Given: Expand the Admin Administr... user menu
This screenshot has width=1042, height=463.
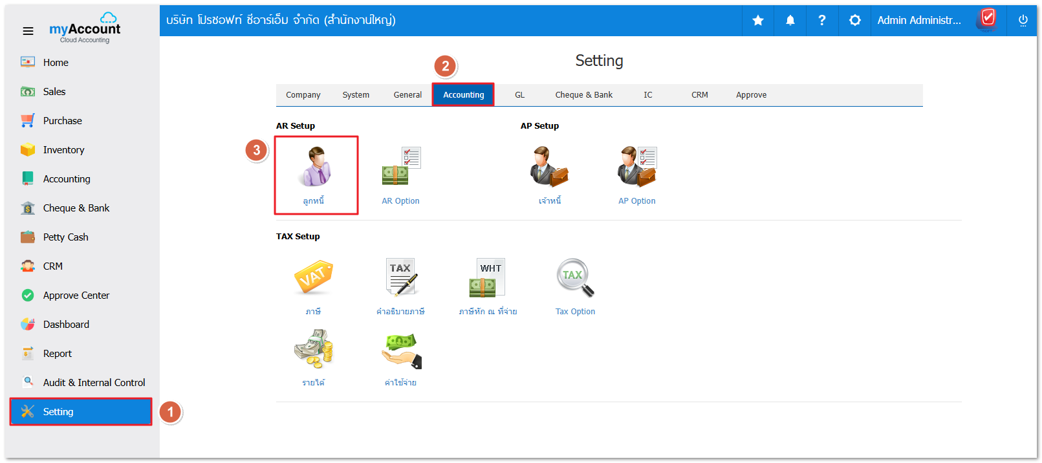Looking at the screenshot, I should pos(919,21).
